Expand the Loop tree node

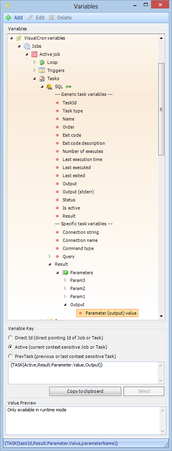tap(35, 62)
